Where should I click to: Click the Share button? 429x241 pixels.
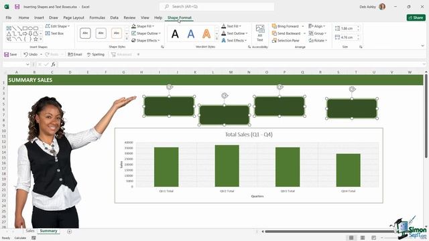416,17
